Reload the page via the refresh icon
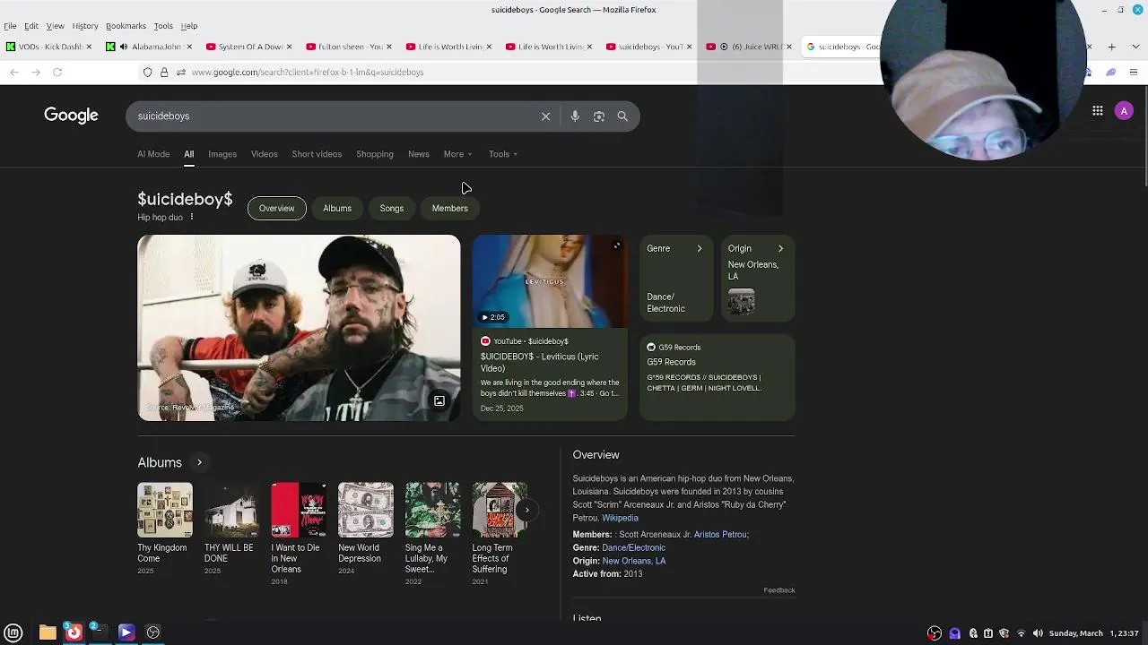Screen dimensions: 1148x645 pos(57,72)
